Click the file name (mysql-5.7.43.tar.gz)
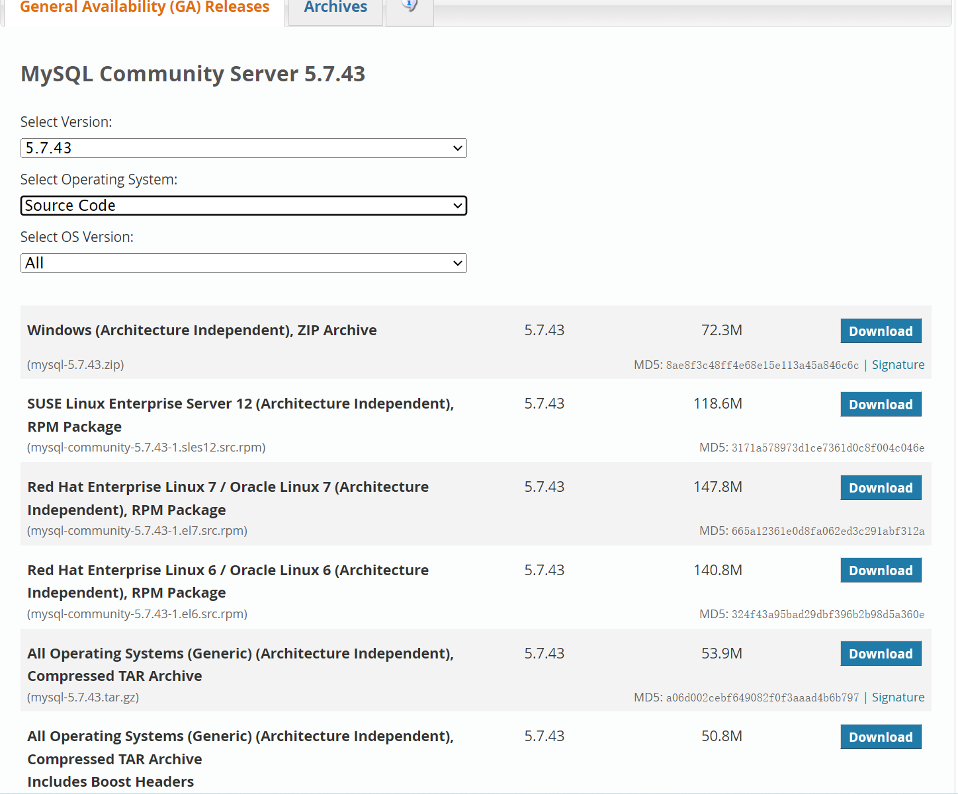 tap(83, 697)
